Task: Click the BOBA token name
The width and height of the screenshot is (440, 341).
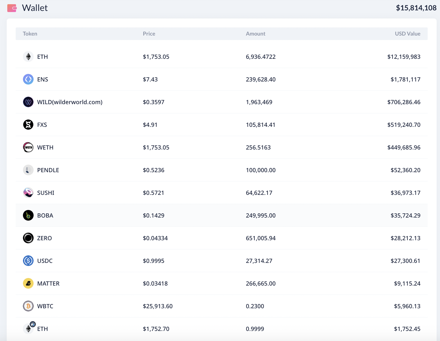Action: click(x=45, y=216)
